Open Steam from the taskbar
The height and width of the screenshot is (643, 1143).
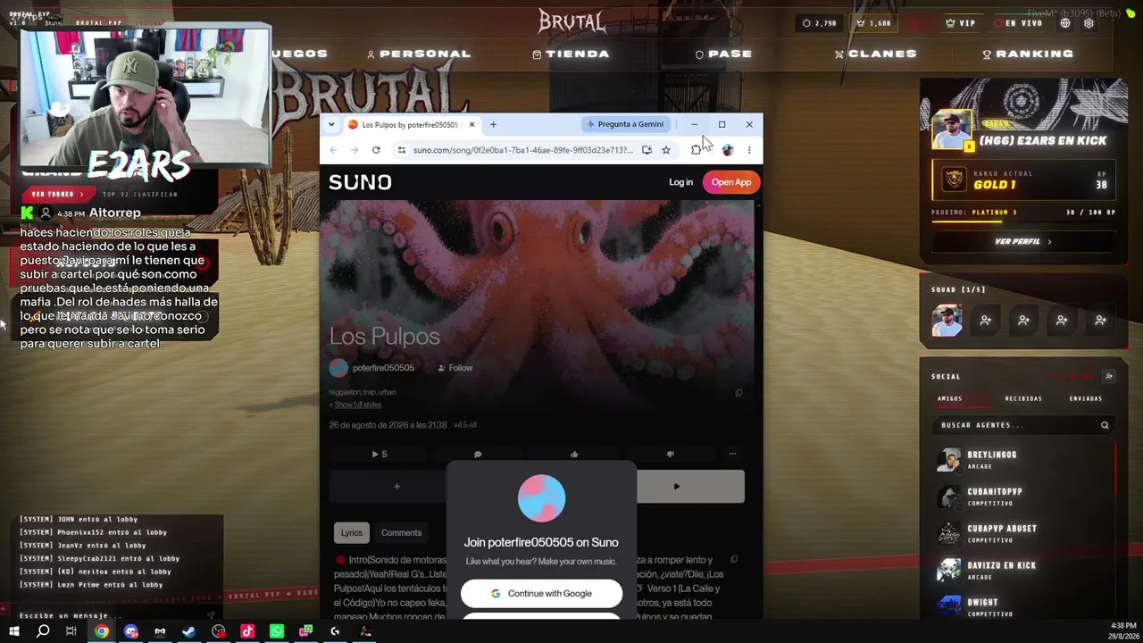click(x=189, y=631)
